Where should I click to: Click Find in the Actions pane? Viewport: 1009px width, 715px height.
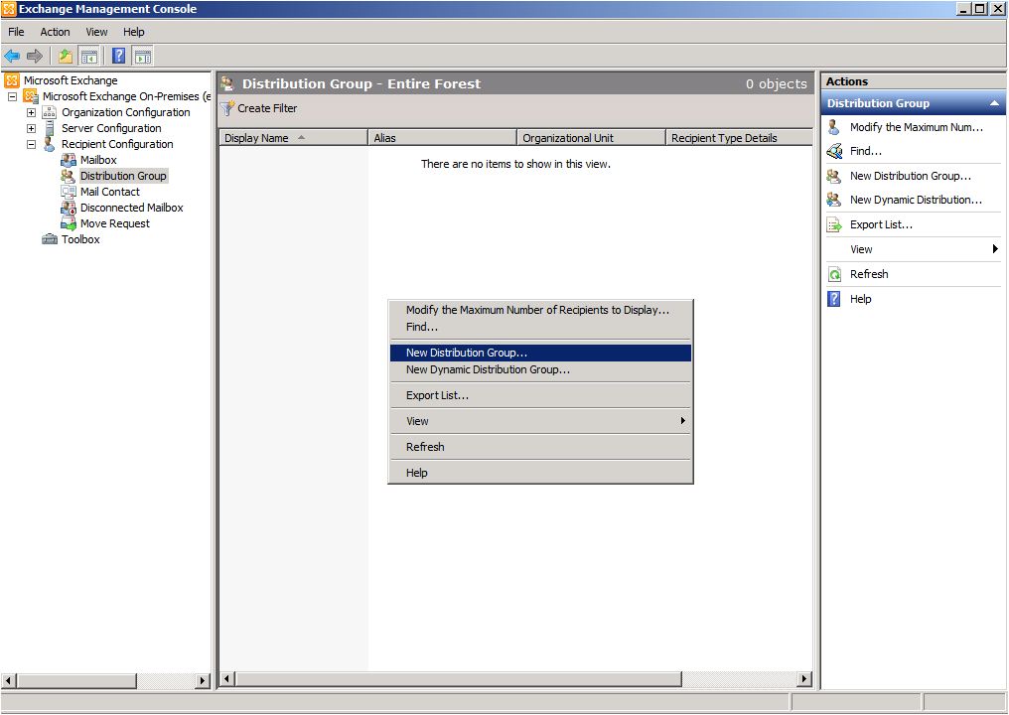(x=866, y=151)
